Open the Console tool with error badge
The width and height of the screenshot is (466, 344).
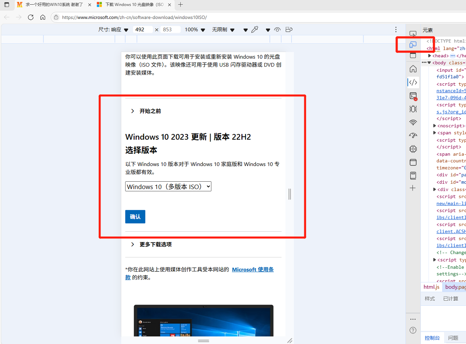coord(413,96)
